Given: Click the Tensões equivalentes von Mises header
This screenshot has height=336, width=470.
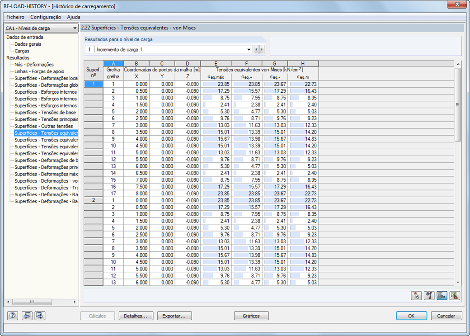Looking at the screenshot, I should pos(259,70).
